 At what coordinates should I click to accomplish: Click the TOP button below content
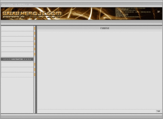click(158, 111)
